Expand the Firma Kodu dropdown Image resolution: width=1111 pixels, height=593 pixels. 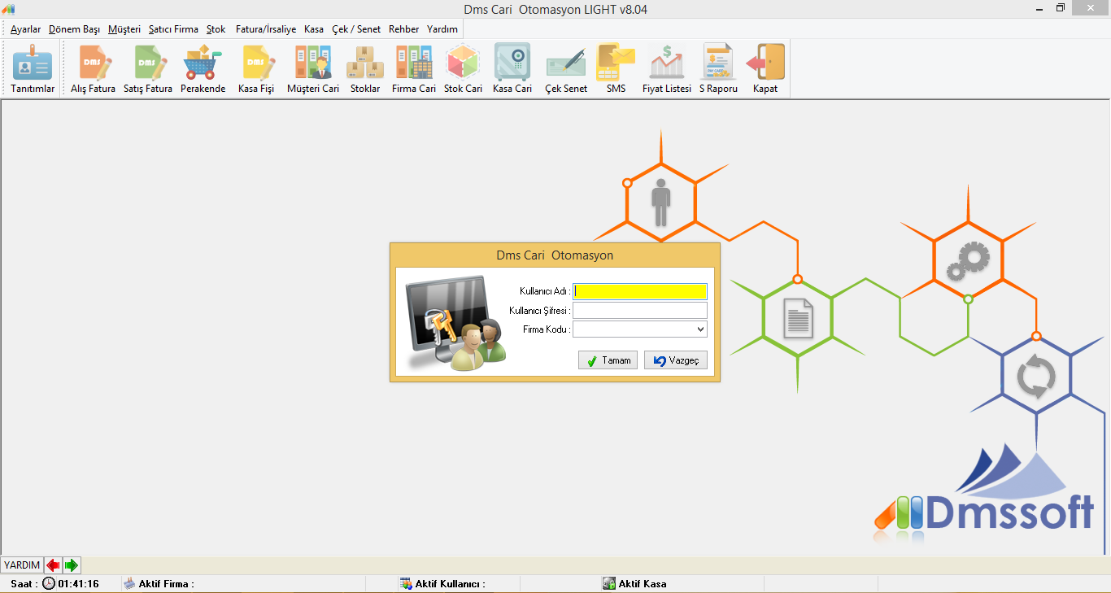700,329
